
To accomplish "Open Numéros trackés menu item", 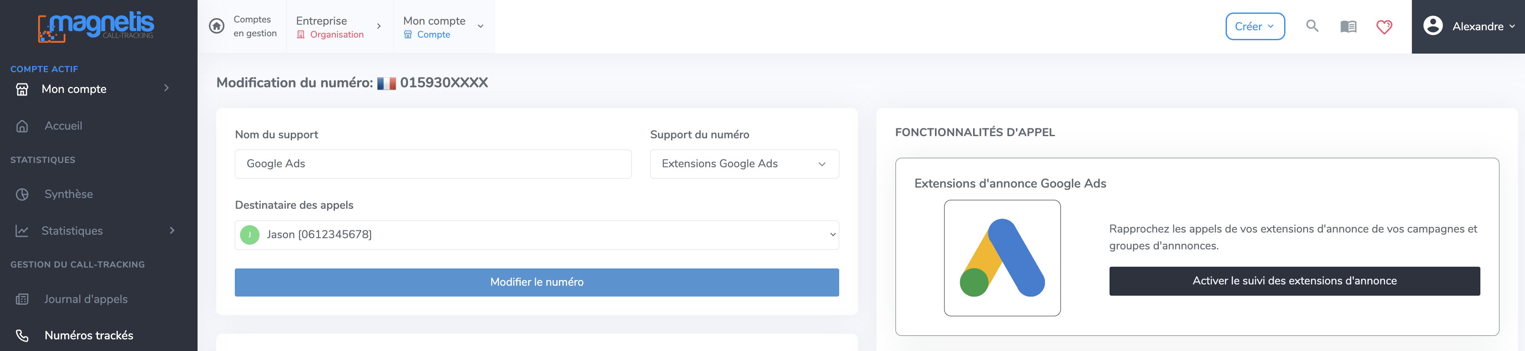I will [89, 335].
